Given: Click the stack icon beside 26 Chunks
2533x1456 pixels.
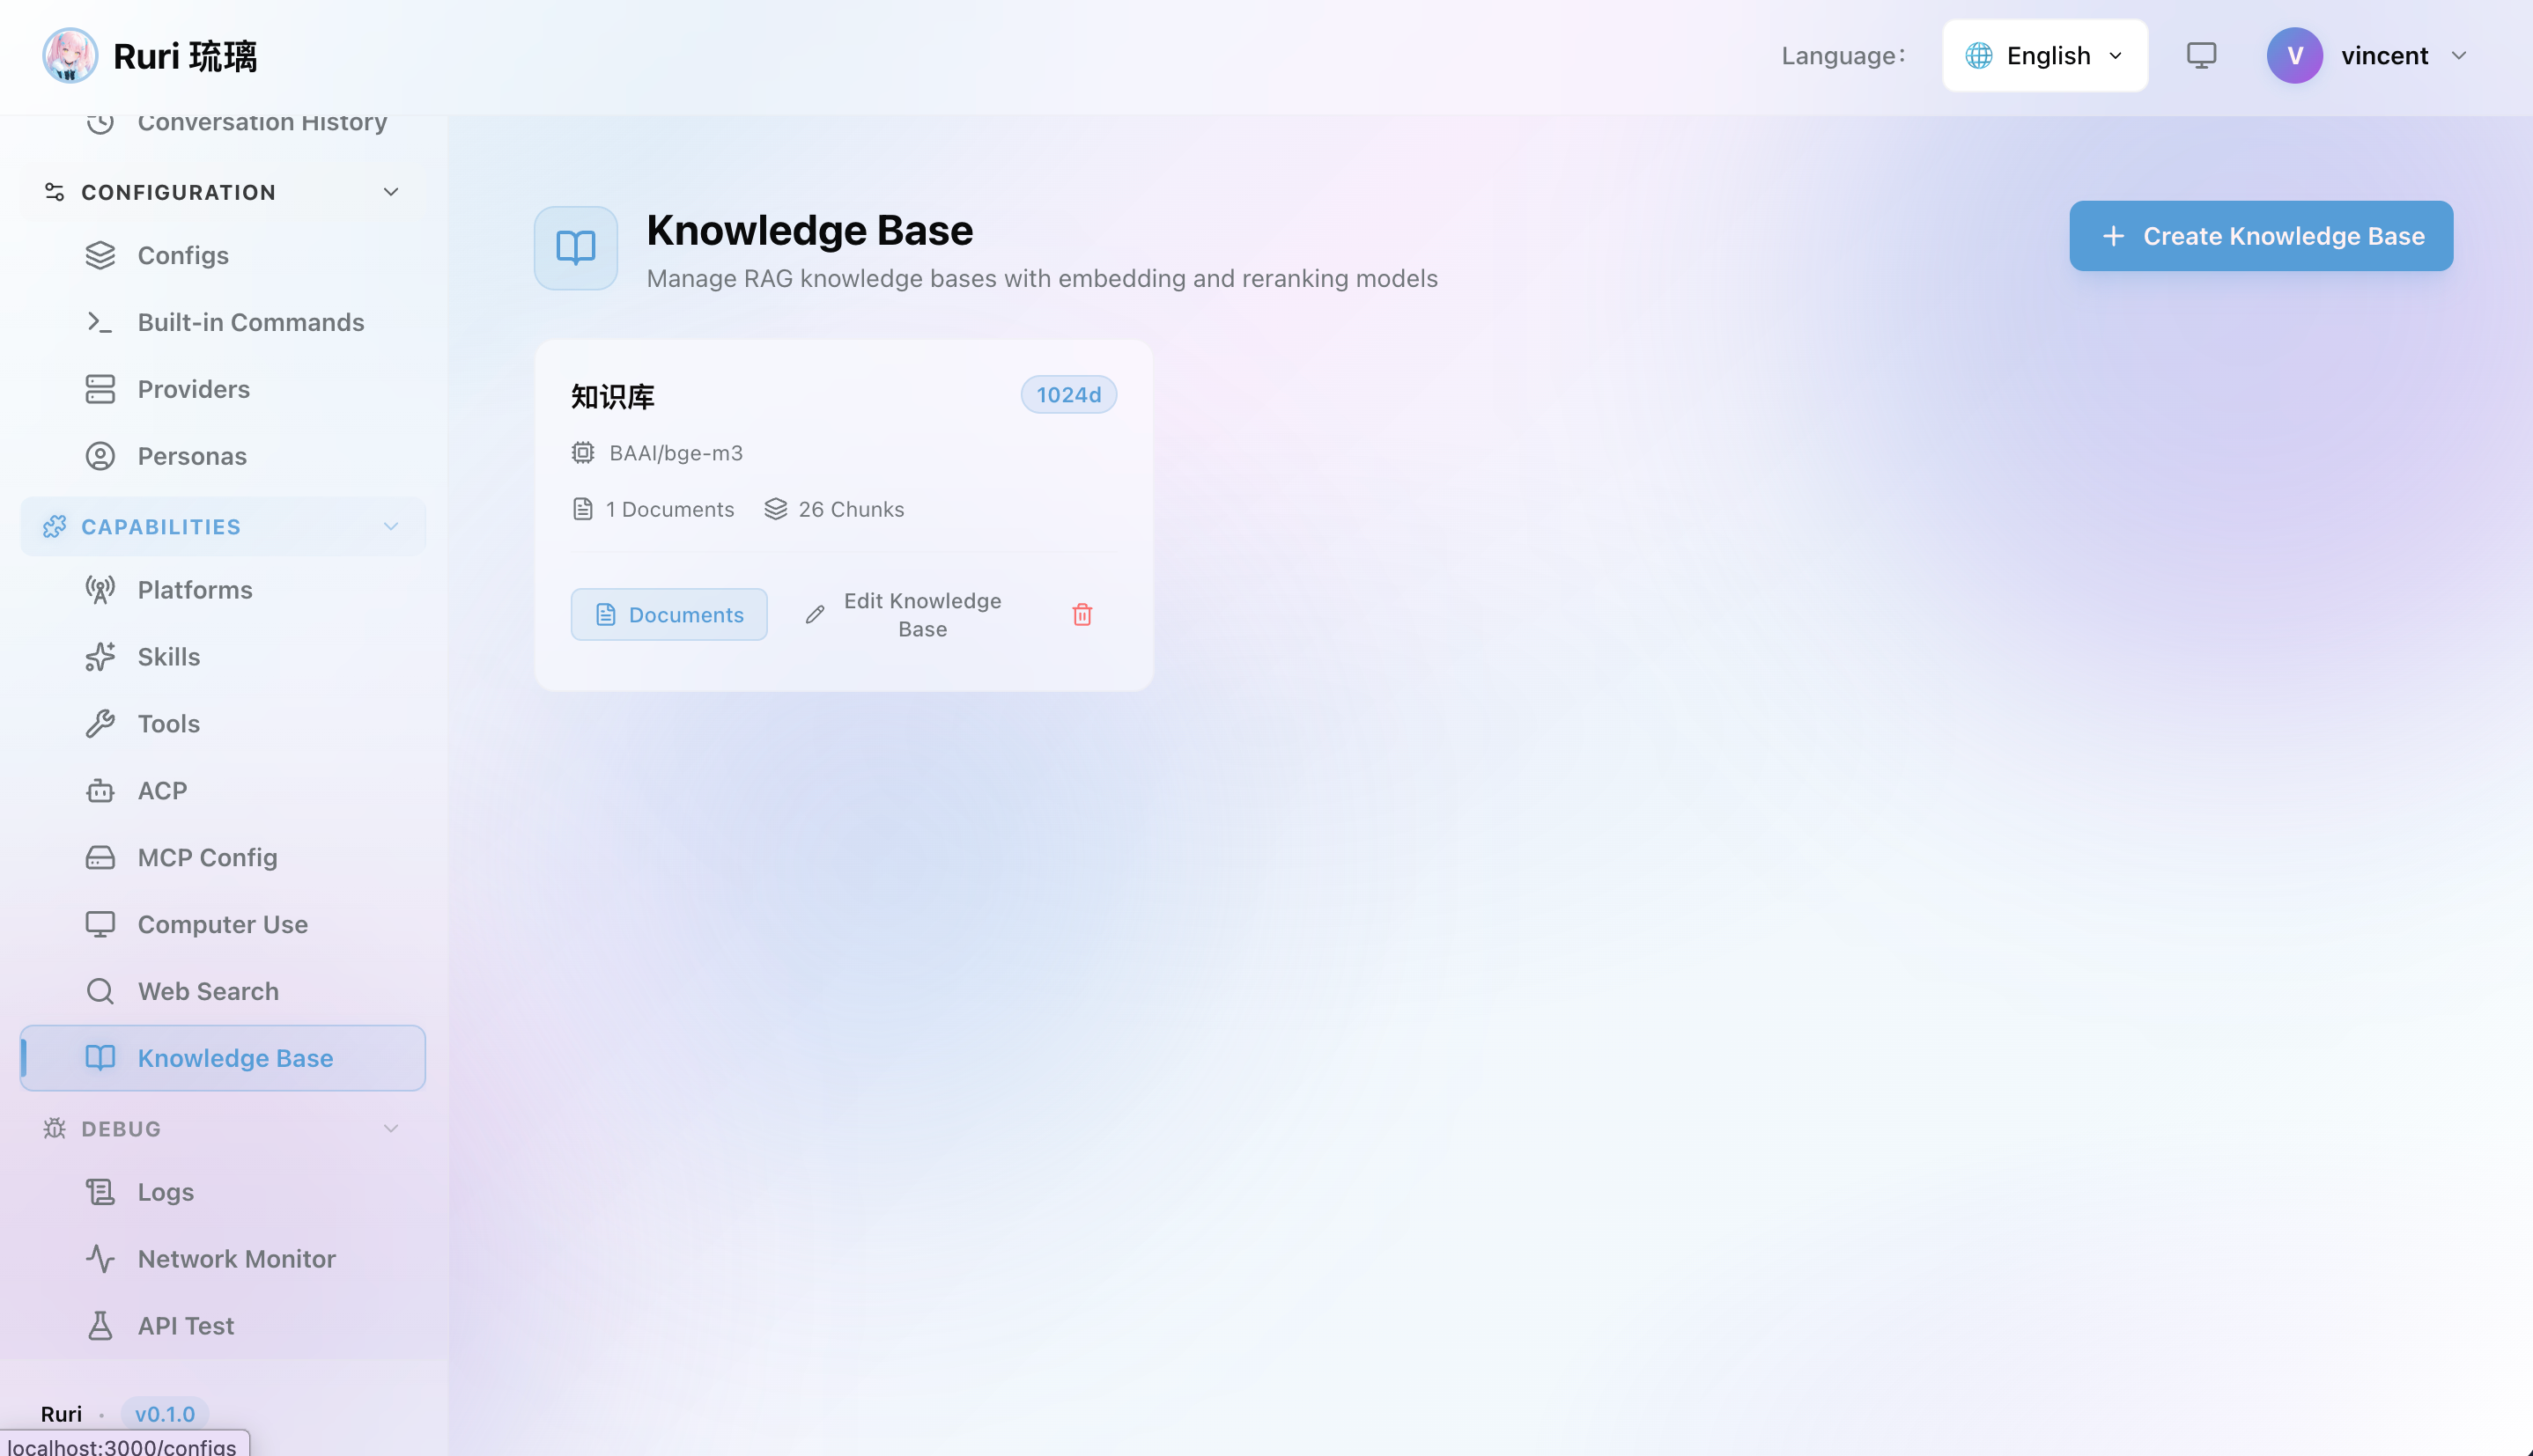Looking at the screenshot, I should coord(776,509).
